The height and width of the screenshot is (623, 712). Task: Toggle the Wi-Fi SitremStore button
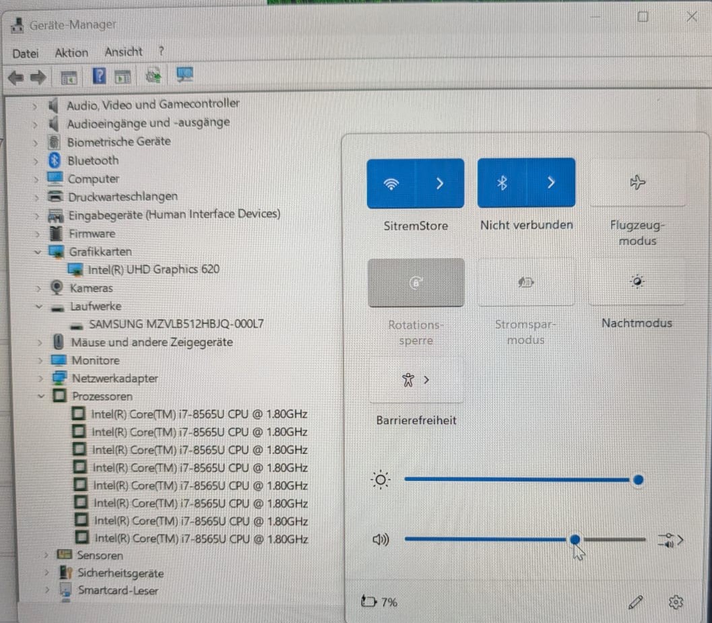(391, 183)
